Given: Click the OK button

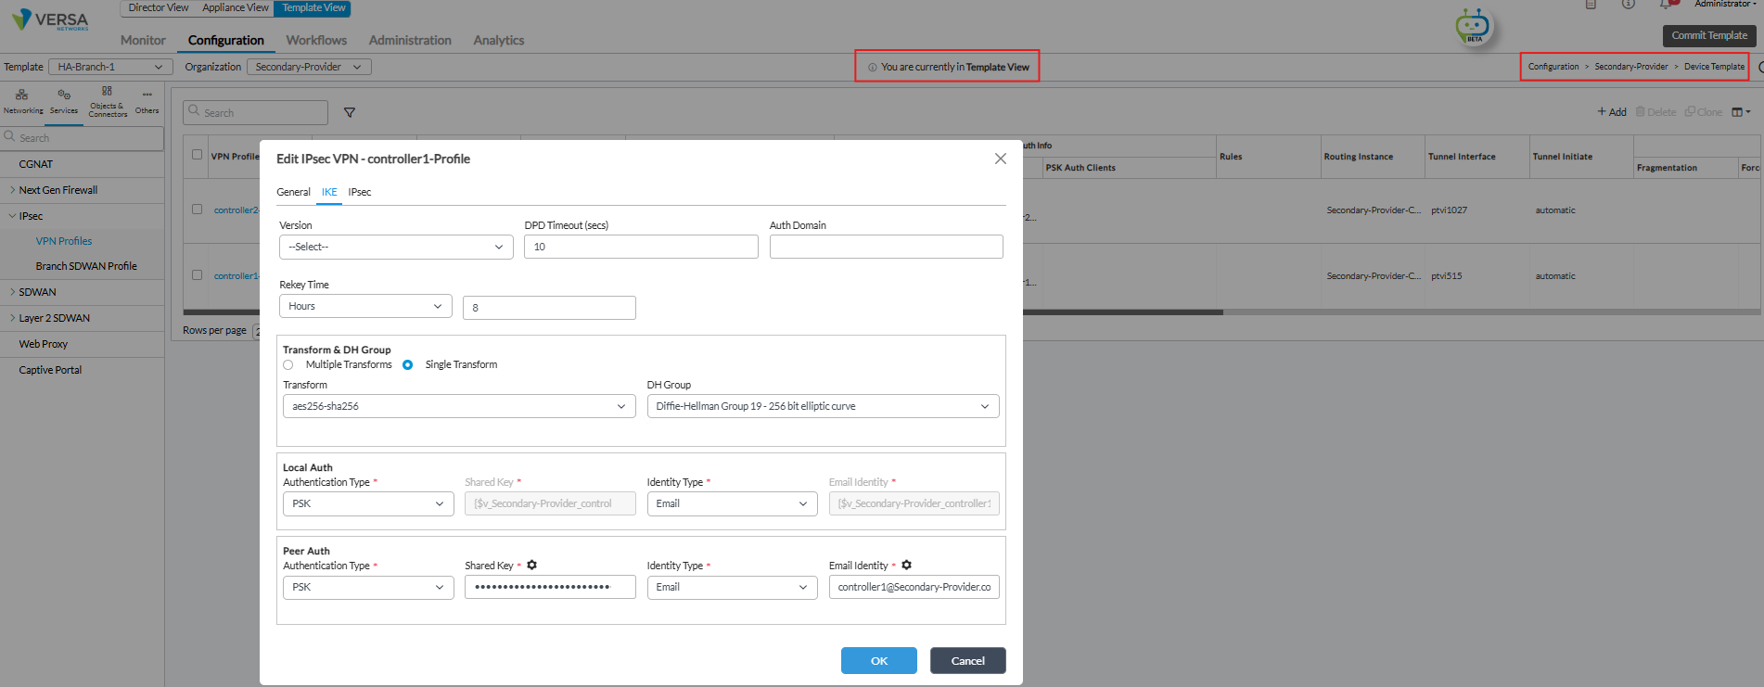Looking at the screenshot, I should click(879, 661).
